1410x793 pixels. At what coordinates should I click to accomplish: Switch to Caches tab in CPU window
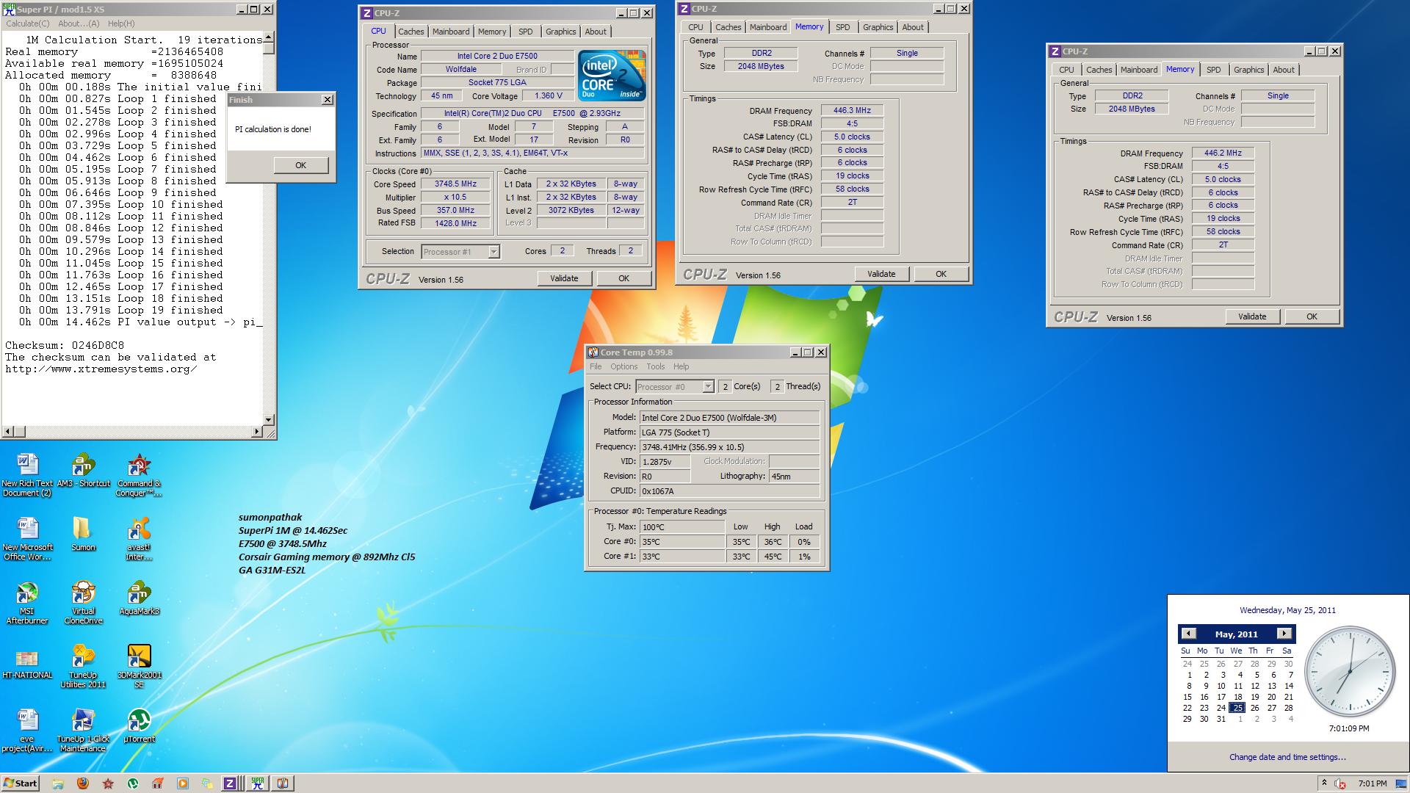tap(411, 32)
